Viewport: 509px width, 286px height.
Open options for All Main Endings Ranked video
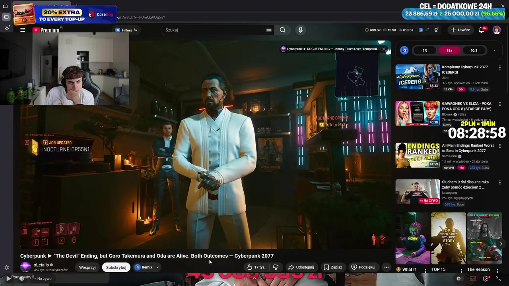pyautogui.click(x=500, y=146)
